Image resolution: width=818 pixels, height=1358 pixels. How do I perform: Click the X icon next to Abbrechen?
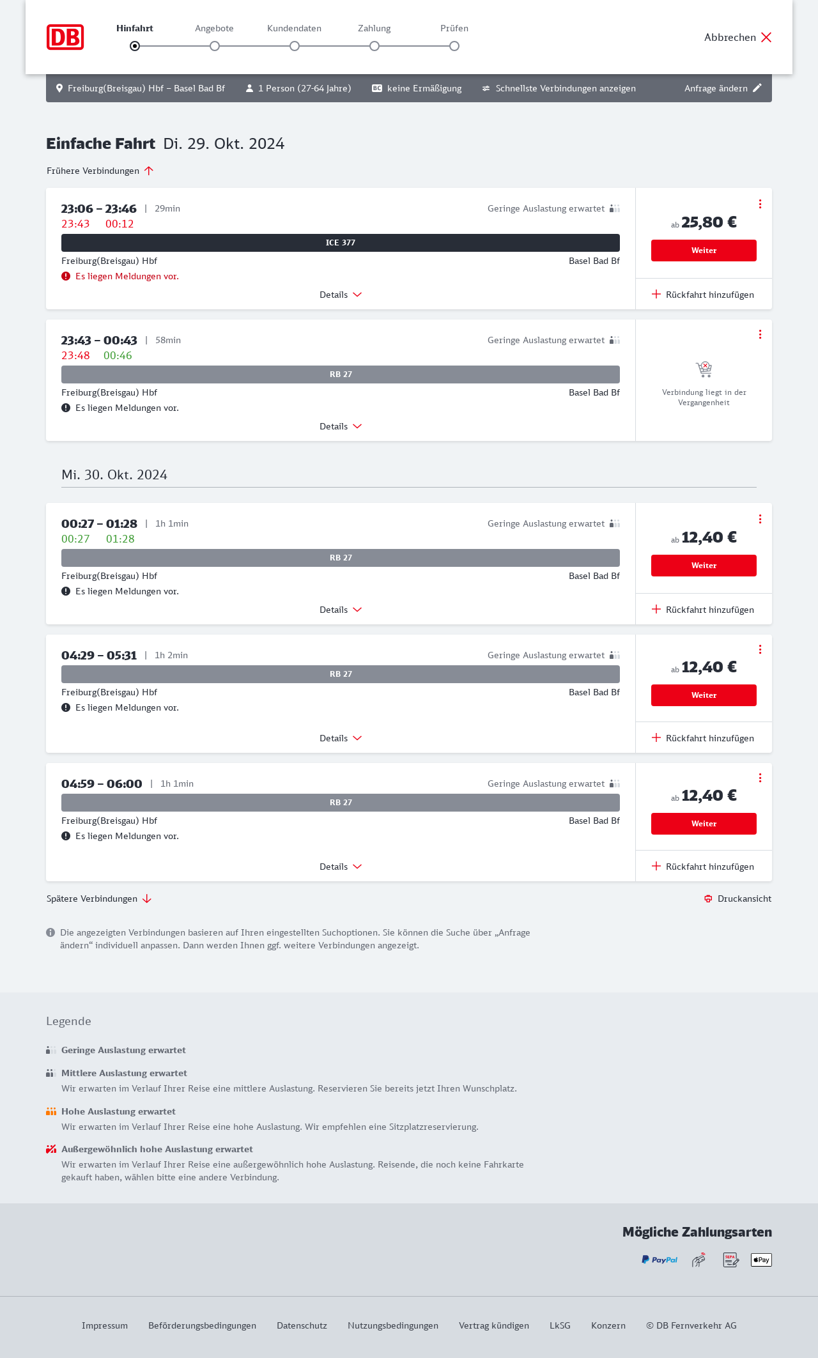pos(766,37)
